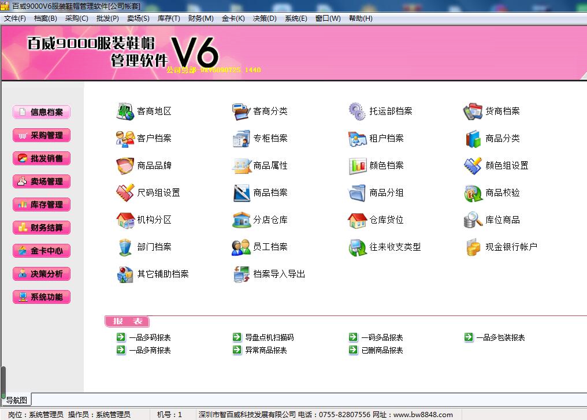Click the 托运部档案 gear icon
587x420 pixels.
357,111
